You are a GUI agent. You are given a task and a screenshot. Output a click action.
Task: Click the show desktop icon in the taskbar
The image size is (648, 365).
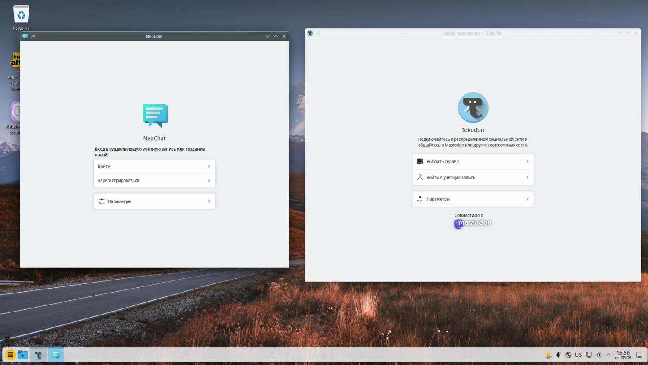point(639,355)
